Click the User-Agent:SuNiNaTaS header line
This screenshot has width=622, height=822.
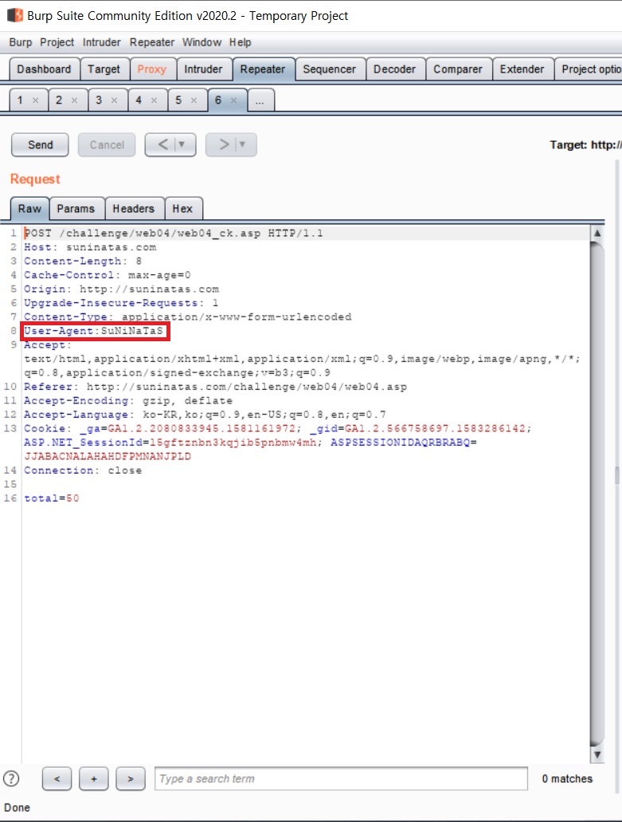coord(94,331)
